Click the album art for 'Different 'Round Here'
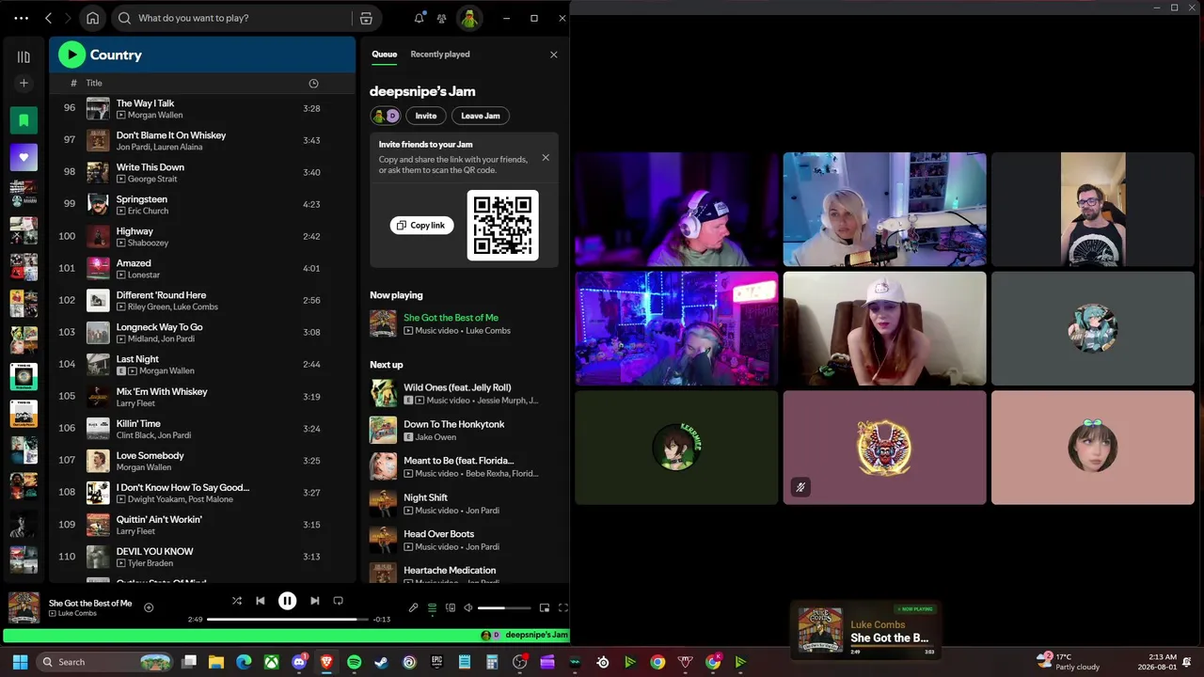The width and height of the screenshot is (1204, 677). click(x=98, y=300)
